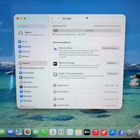Image resolution: width=140 pixels, height=140 pixels.
Task: Open Wi-Fi settings in sidebar
Action: [23, 42]
